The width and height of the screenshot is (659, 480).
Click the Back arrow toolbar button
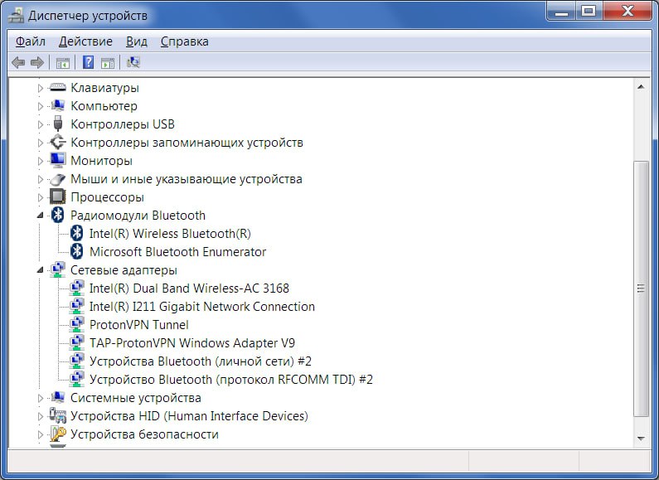tap(18, 63)
